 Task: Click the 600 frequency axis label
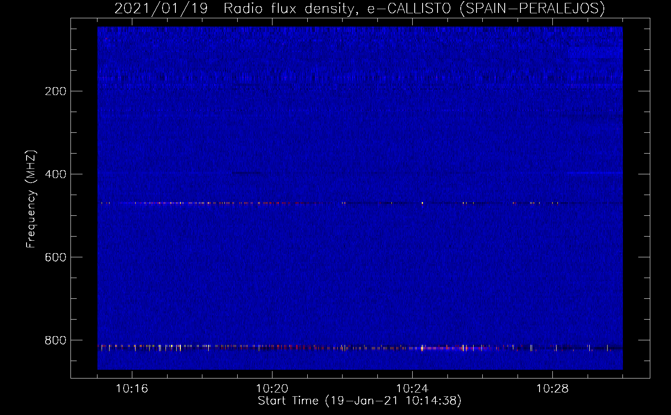56,257
